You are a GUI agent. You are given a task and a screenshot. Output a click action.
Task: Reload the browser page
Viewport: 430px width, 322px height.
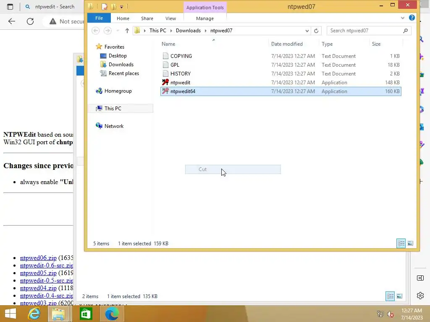[x=30, y=21]
